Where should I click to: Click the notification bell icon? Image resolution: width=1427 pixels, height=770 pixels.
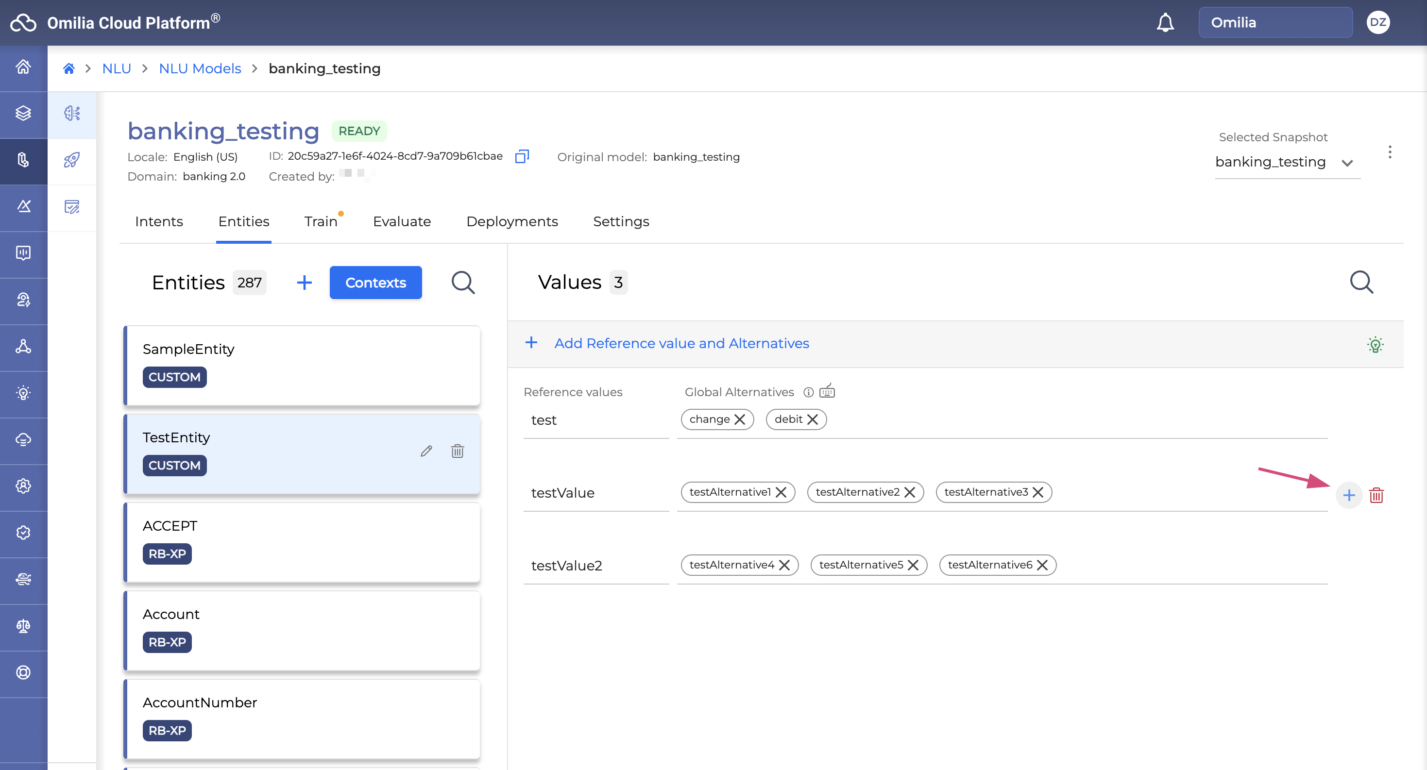(x=1165, y=23)
